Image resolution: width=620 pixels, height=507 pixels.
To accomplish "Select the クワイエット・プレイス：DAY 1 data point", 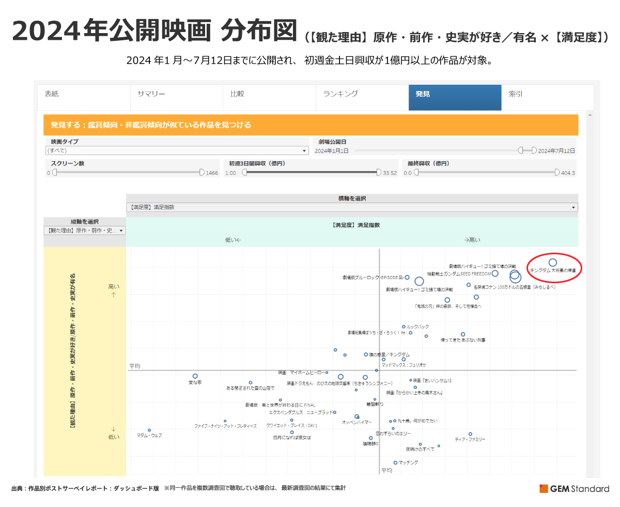I will coord(292,420).
